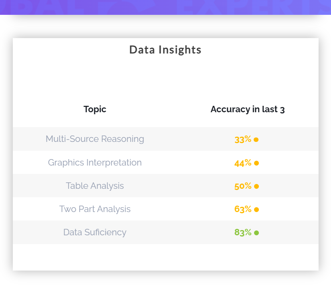Click the orange dot beside 33%
Screen dimensions: 331x293
coord(256,140)
